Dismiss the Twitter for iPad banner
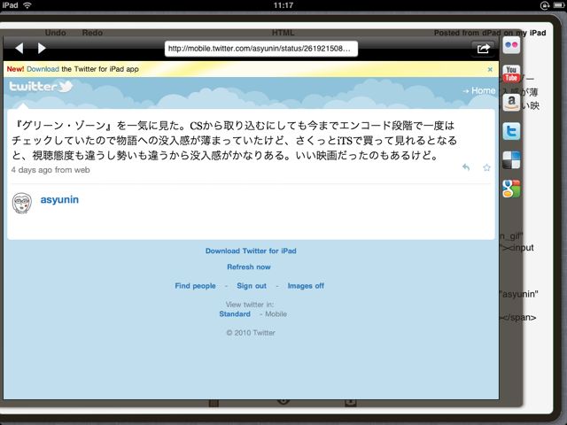Viewport: 567px width, 425px height. [x=490, y=69]
